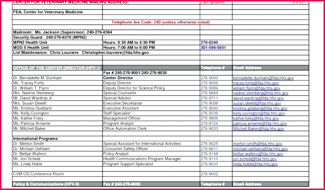Select the 'MOD II Health Unit' cell
The width and height of the screenshot is (325, 190).
click(x=58, y=47)
